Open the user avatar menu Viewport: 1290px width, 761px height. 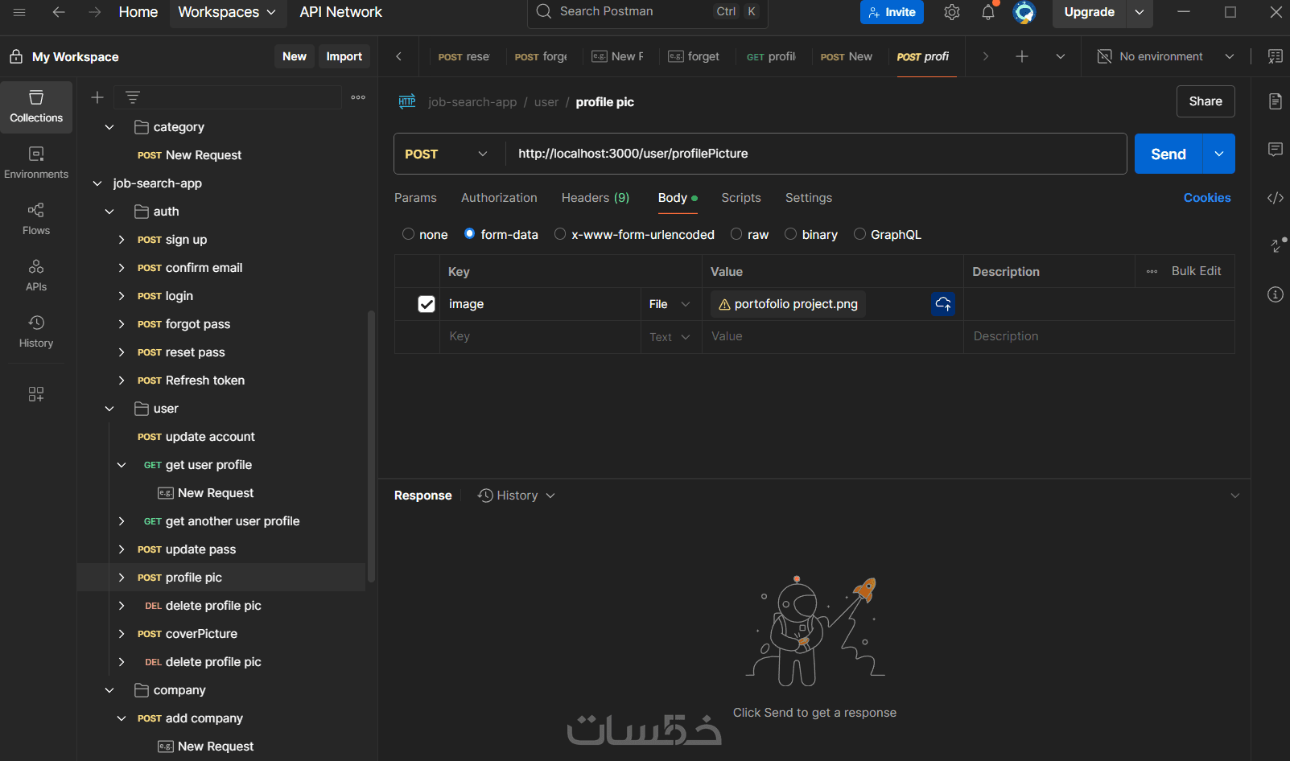pyautogui.click(x=1024, y=12)
